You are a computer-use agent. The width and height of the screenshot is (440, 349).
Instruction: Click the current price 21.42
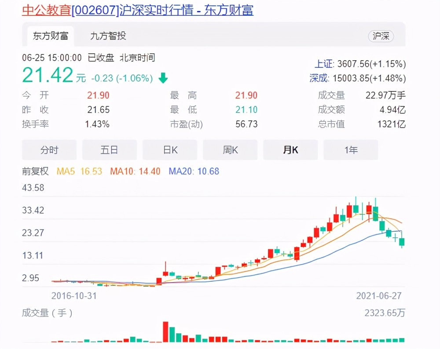pos(48,75)
